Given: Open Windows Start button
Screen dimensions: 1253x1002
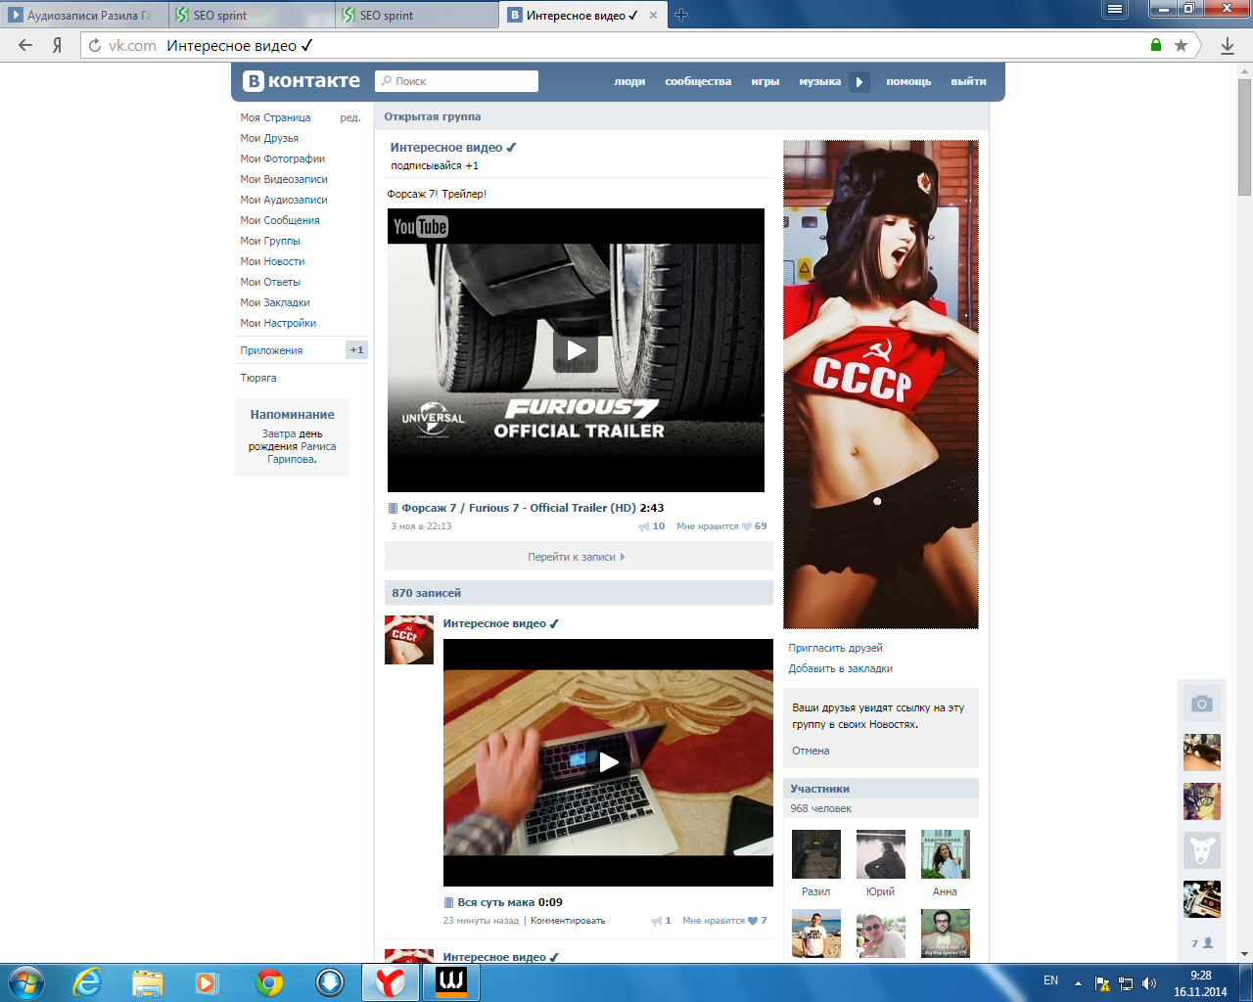Looking at the screenshot, I should click(x=26, y=982).
